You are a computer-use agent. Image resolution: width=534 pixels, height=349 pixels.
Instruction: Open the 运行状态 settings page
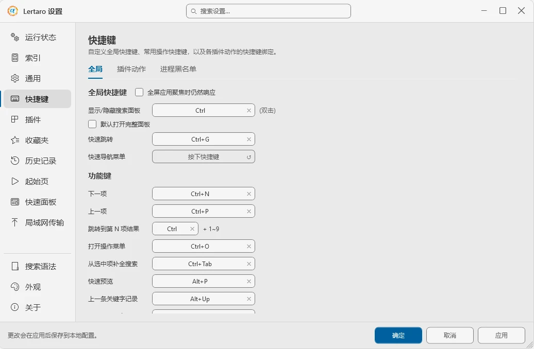[x=38, y=37]
